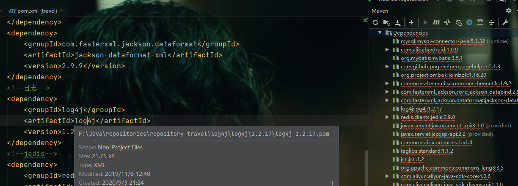Click library icon beside taglibs:standard:1.1.2
518x186 pixels.
pyautogui.click(x=397, y=151)
